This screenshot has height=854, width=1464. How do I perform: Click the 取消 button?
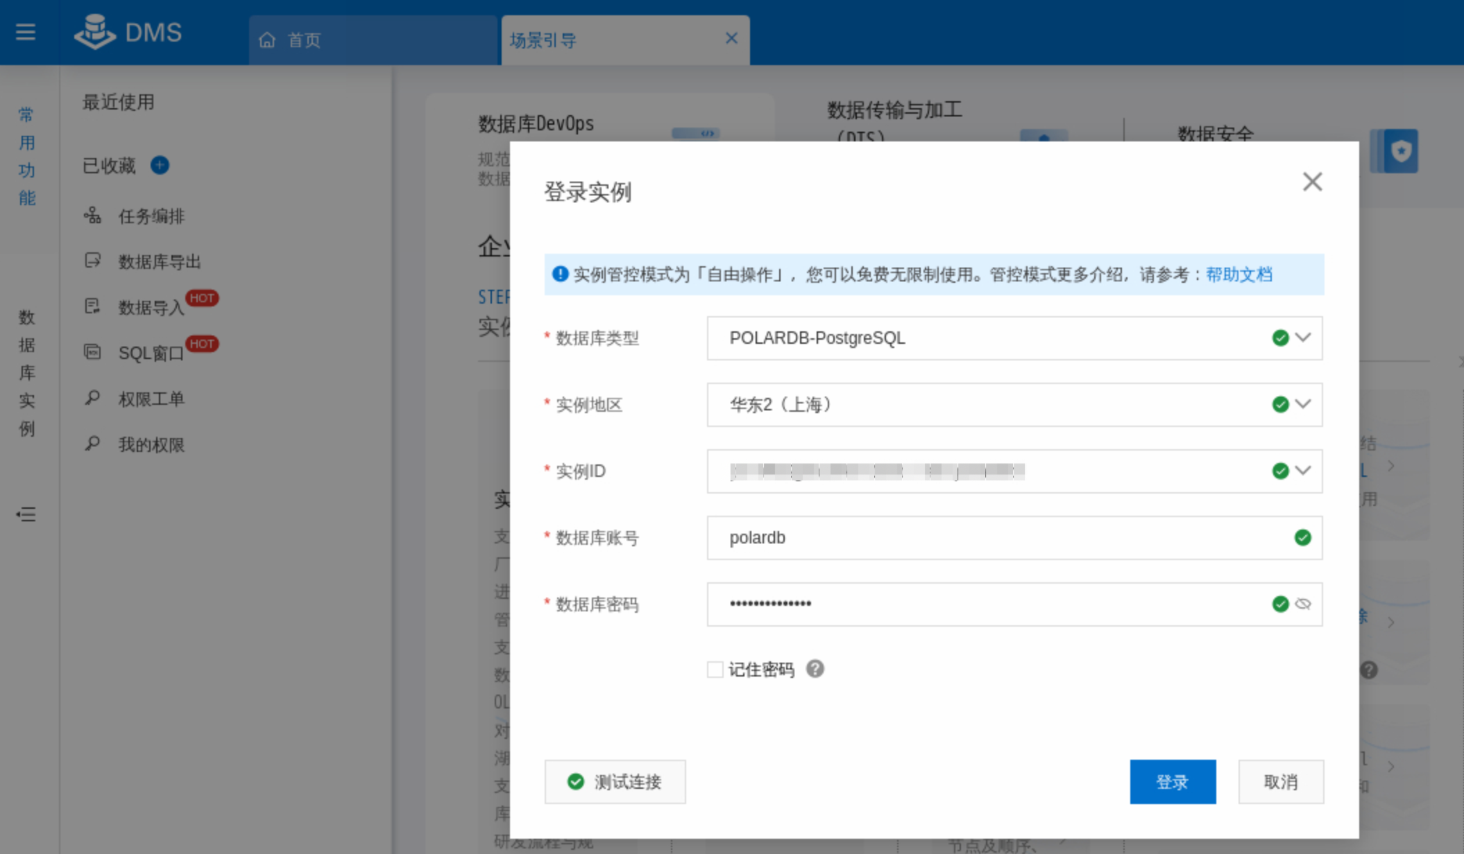[1281, 782]
